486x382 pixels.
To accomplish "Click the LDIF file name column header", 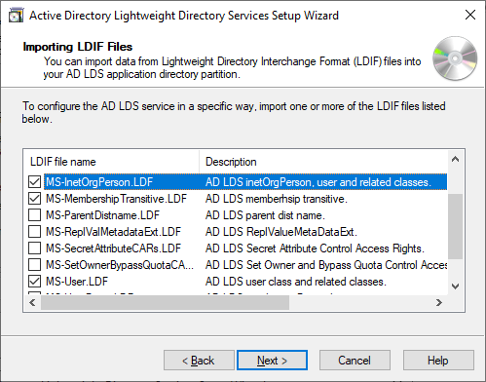I will pyautogui.click(x=111, y=162).
